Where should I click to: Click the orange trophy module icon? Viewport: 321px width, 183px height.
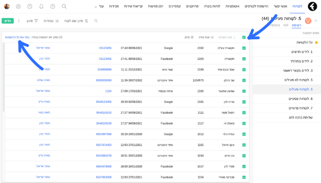point(308,21)
